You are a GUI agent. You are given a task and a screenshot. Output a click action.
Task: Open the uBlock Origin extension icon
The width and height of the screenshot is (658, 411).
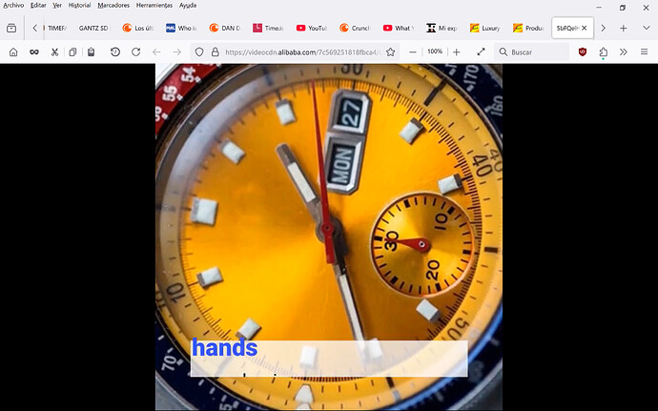point(583,52)
